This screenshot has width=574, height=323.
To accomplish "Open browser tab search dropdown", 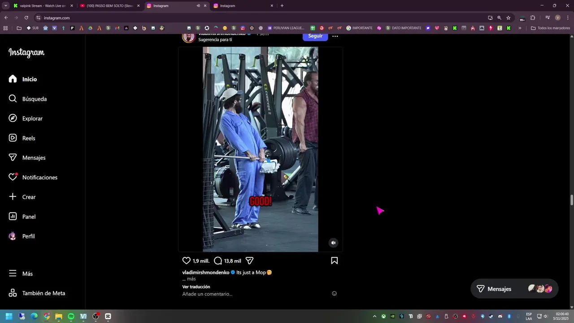I will point(6,6).
